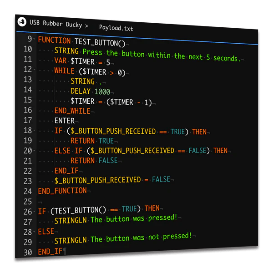The height and width of the screenshot is (273, 273).
Task: Click END_IF on line 22
Action: 66,171
